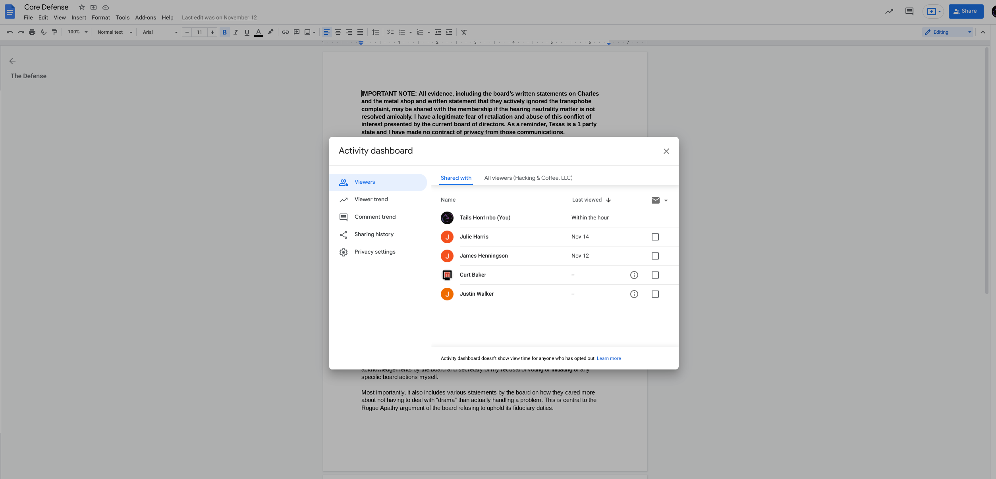This screenshot has width=996, height=479.
Task: Click the blue Share button
Action: [x=965, y=11]
